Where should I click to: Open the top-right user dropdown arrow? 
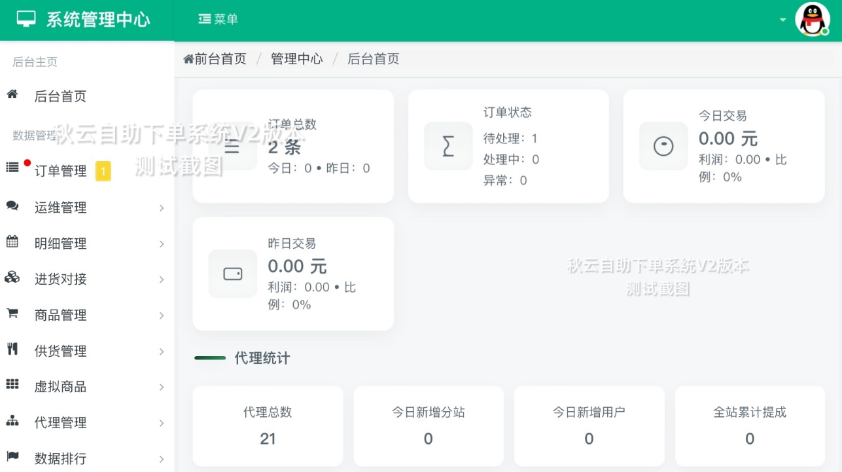pos(782,20)
